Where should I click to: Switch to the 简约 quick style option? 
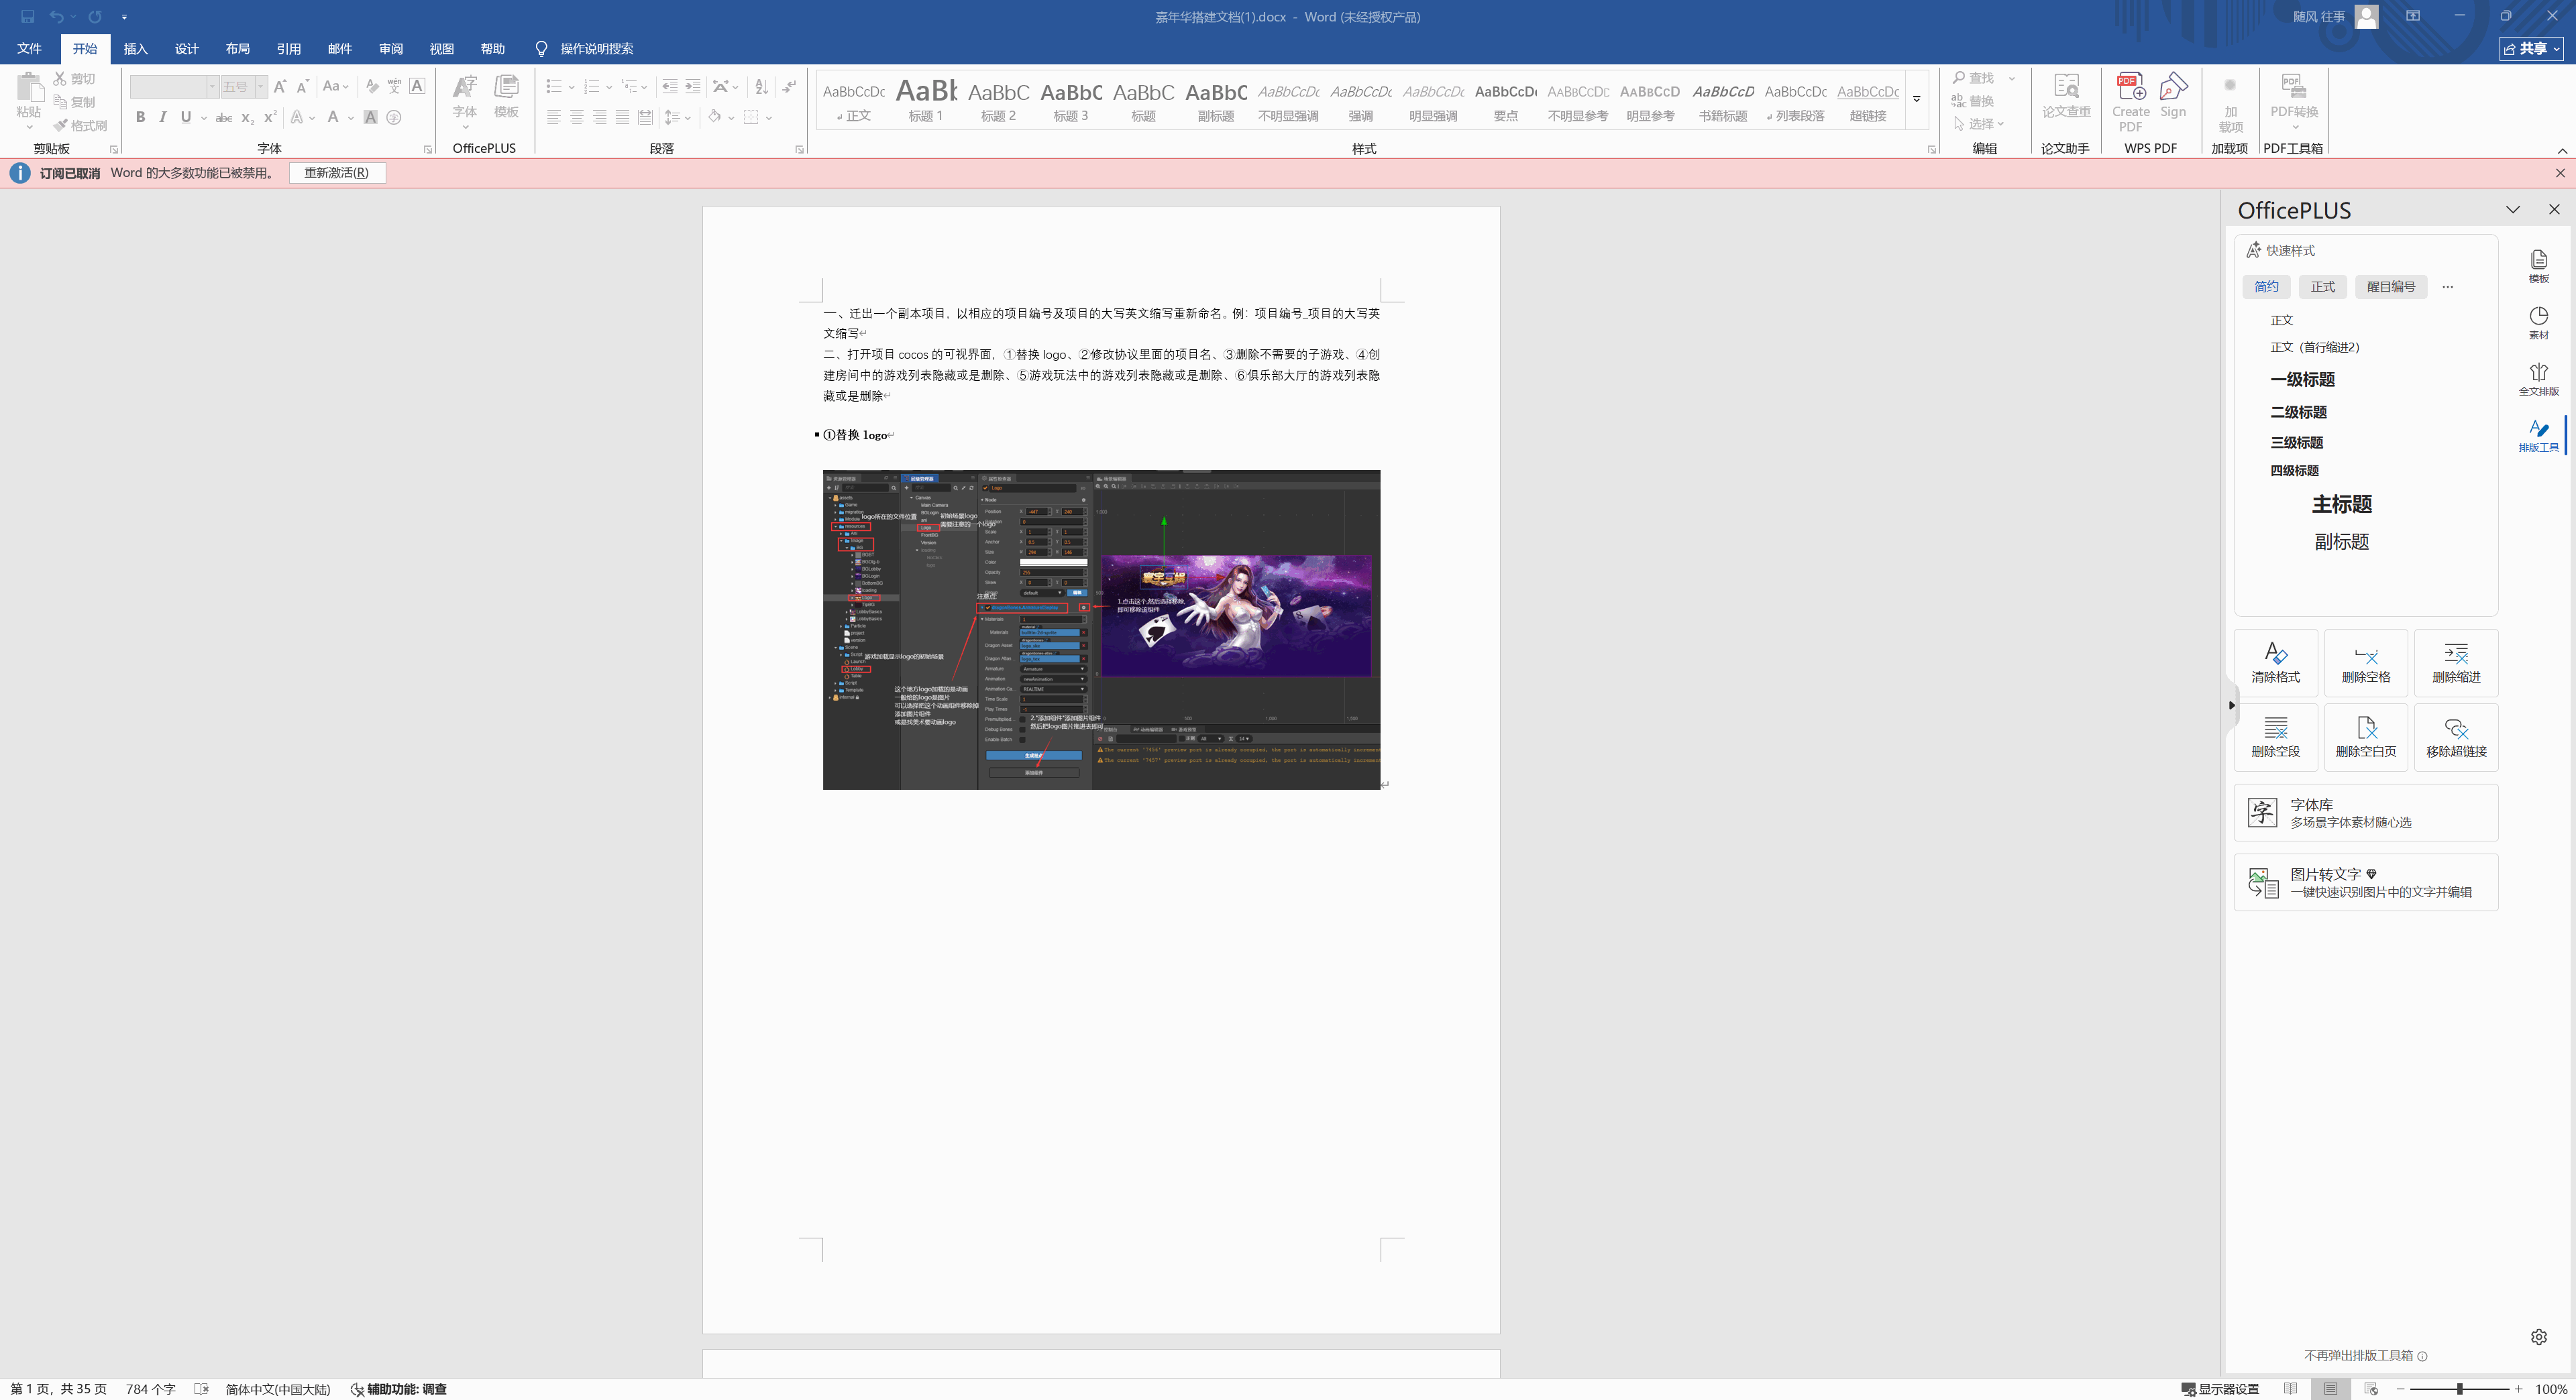2266,287
